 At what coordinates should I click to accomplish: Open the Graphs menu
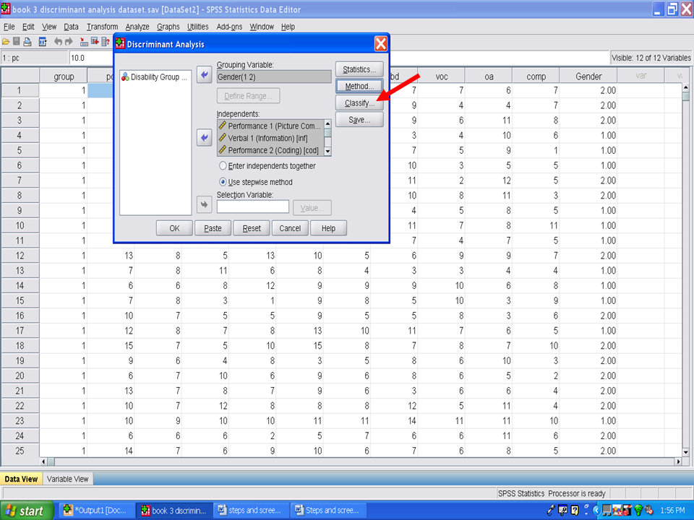(x=168, y=27)
